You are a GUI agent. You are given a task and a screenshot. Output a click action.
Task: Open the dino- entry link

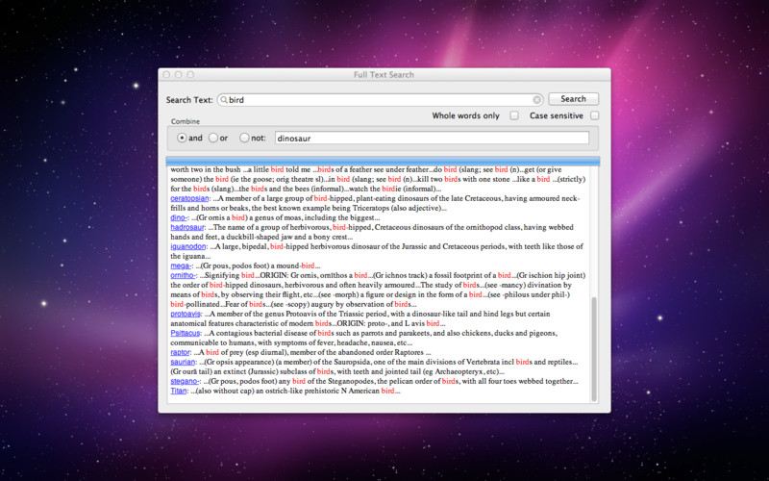pos(179,217)
